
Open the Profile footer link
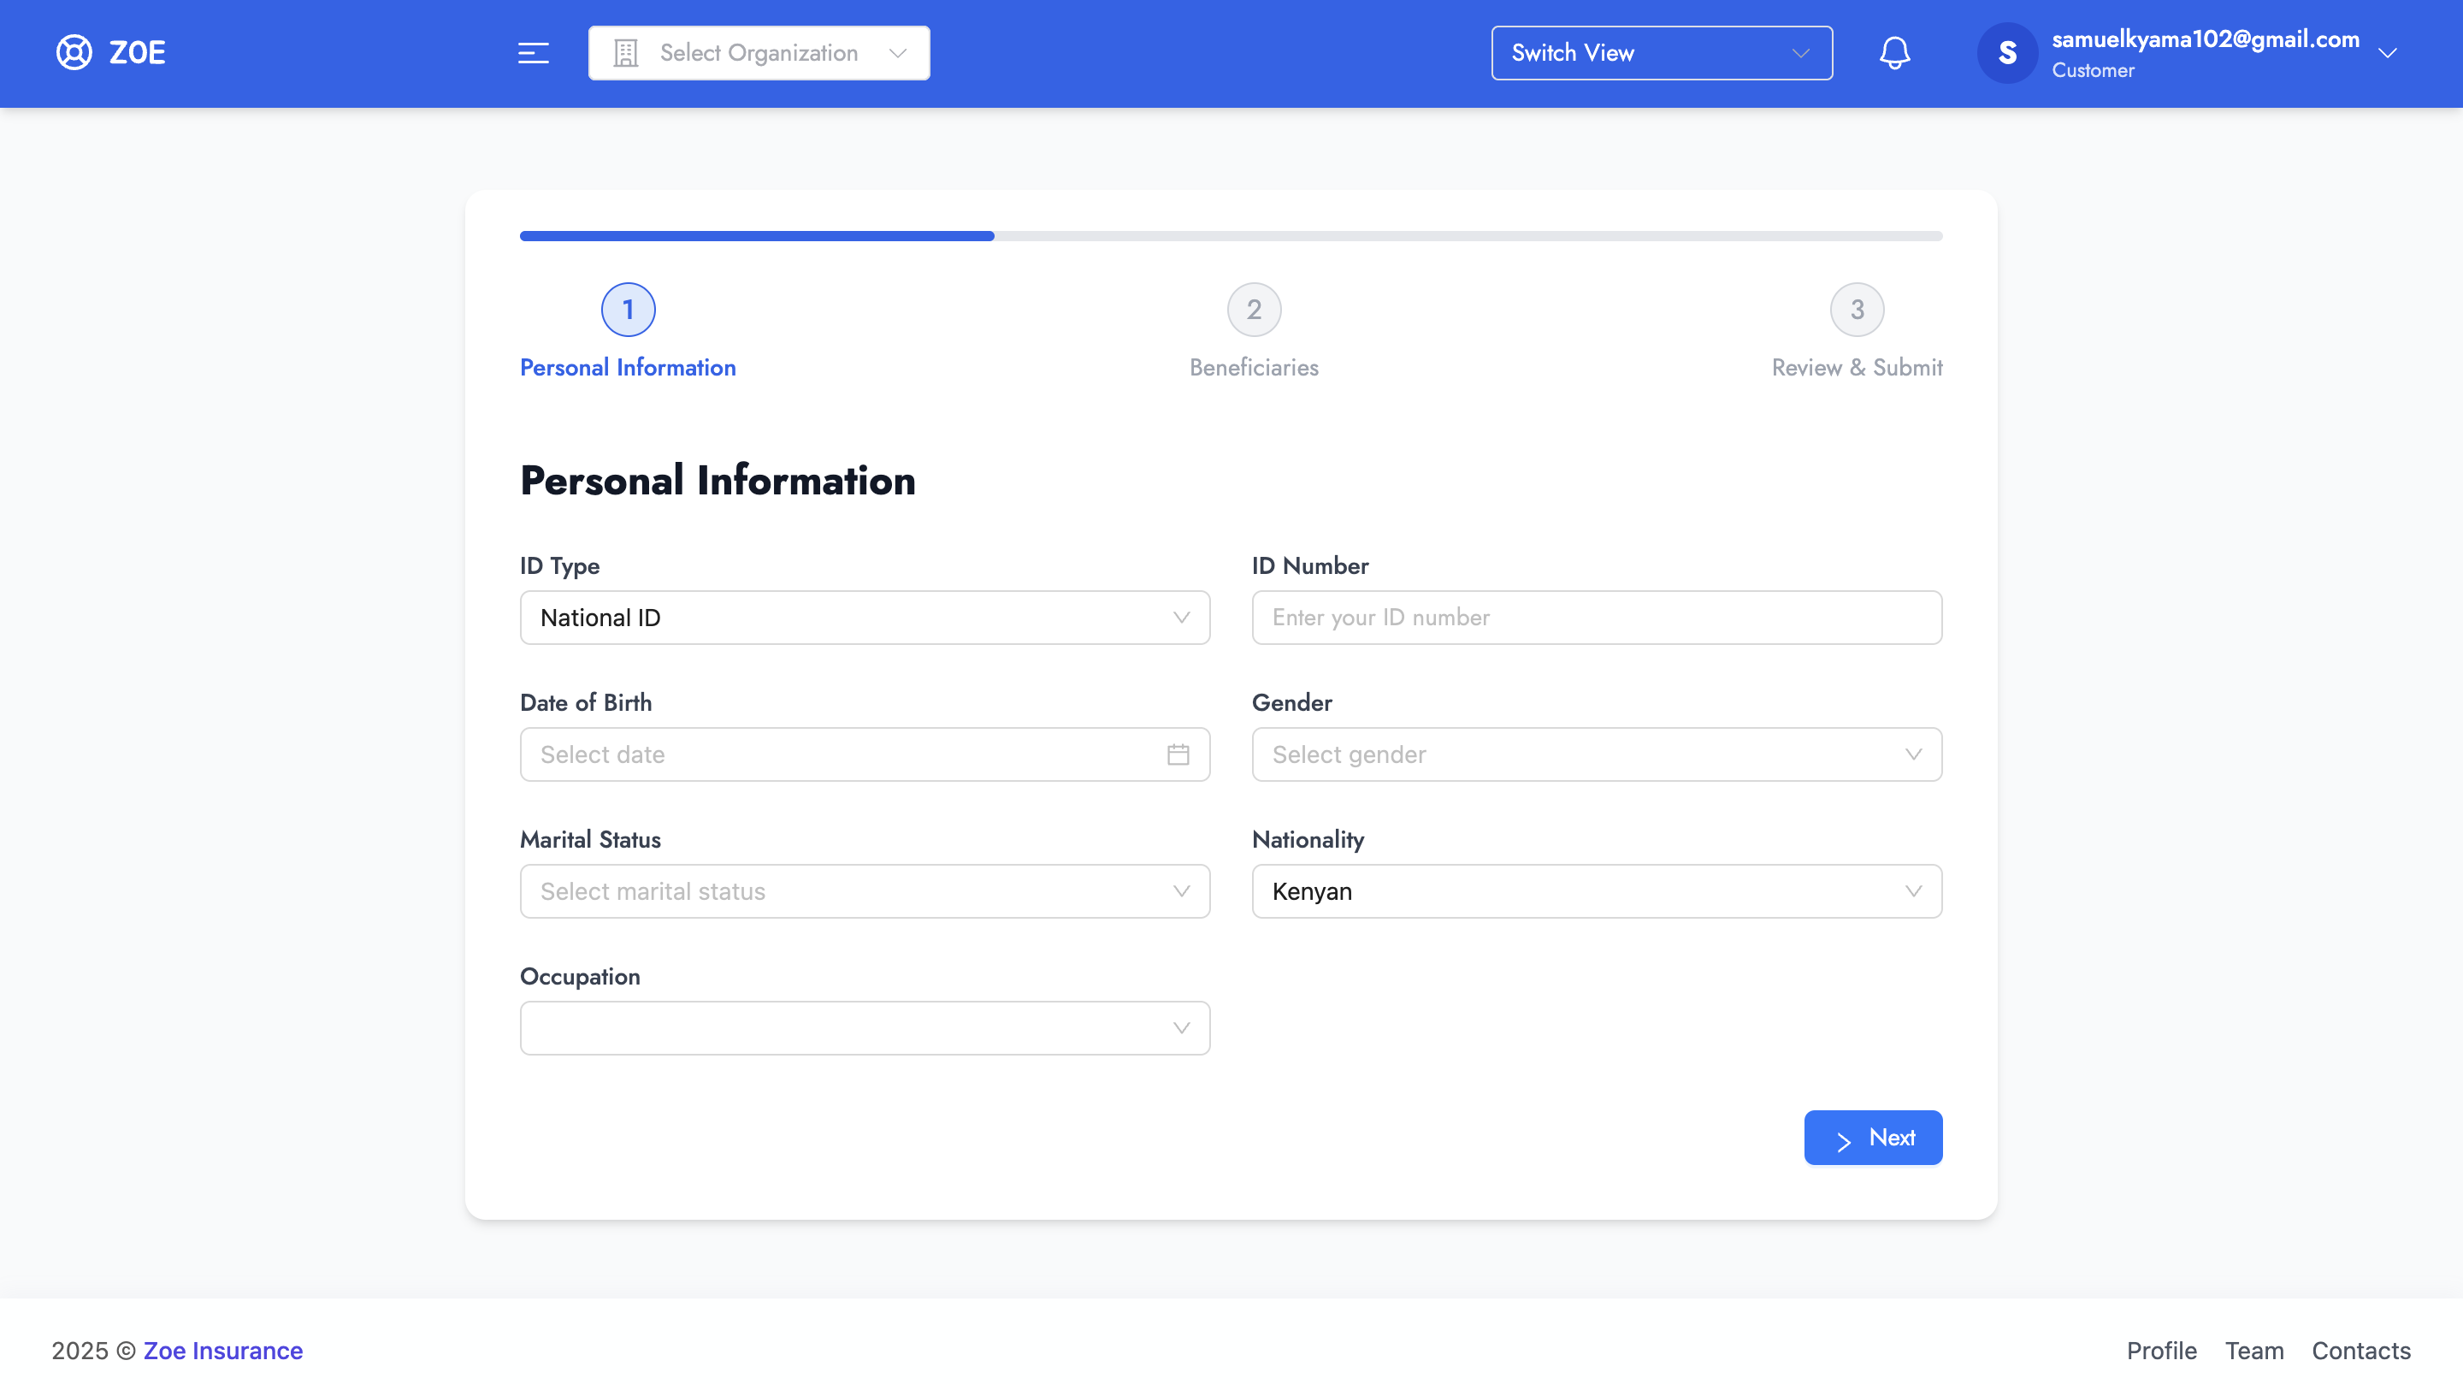point(2161,1351)
